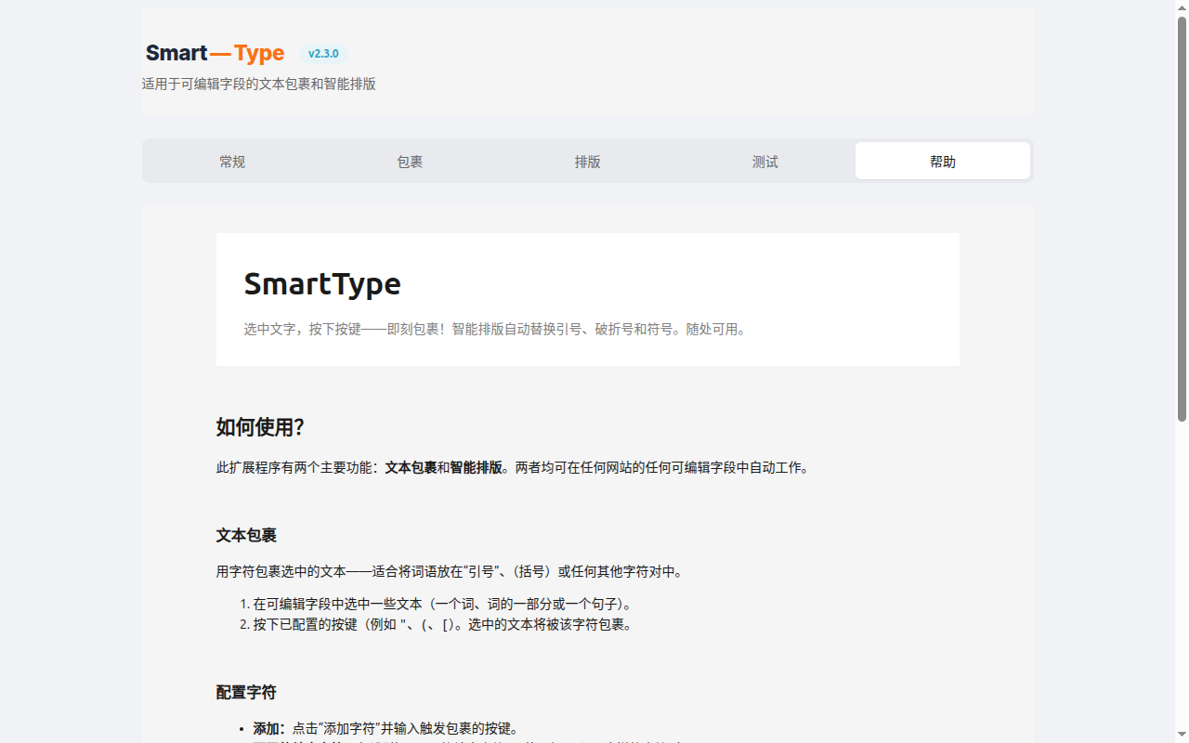The width and height of the screenshot is (1189, 743).
Task: Click the v2.3.0 version badge
Action: [x=323, y=54]
